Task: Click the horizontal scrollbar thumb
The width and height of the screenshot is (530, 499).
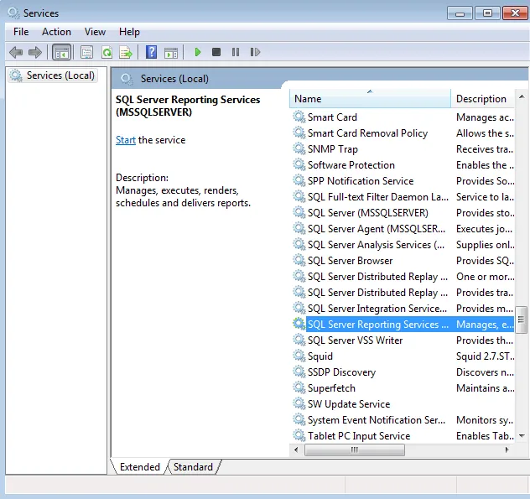Action: tap(354, 450)
